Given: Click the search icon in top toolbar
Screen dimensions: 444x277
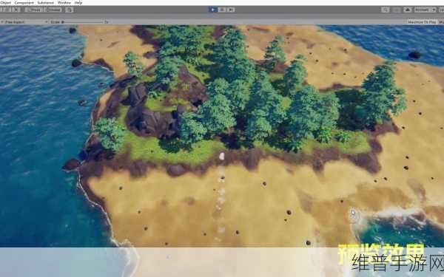Looking at the screenshot, I should (386, 10).
